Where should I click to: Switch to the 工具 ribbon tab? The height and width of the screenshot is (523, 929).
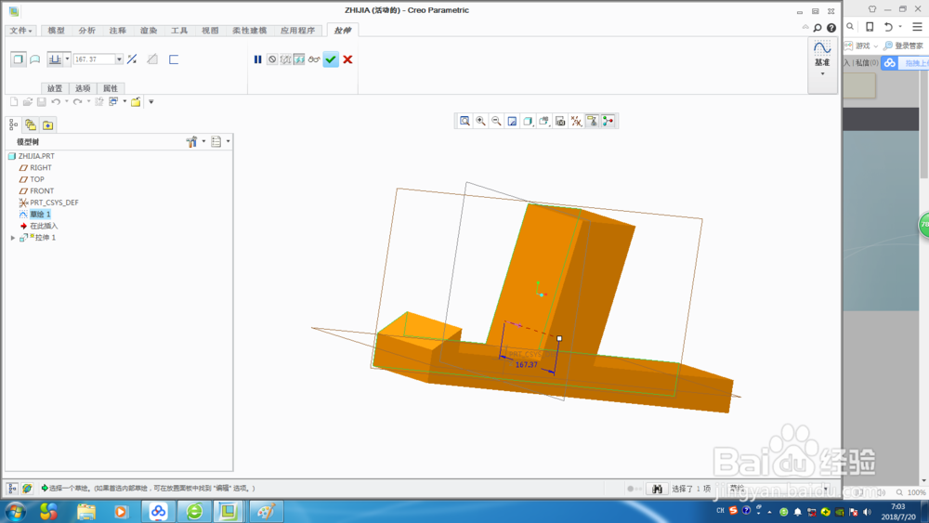[179, 31]
